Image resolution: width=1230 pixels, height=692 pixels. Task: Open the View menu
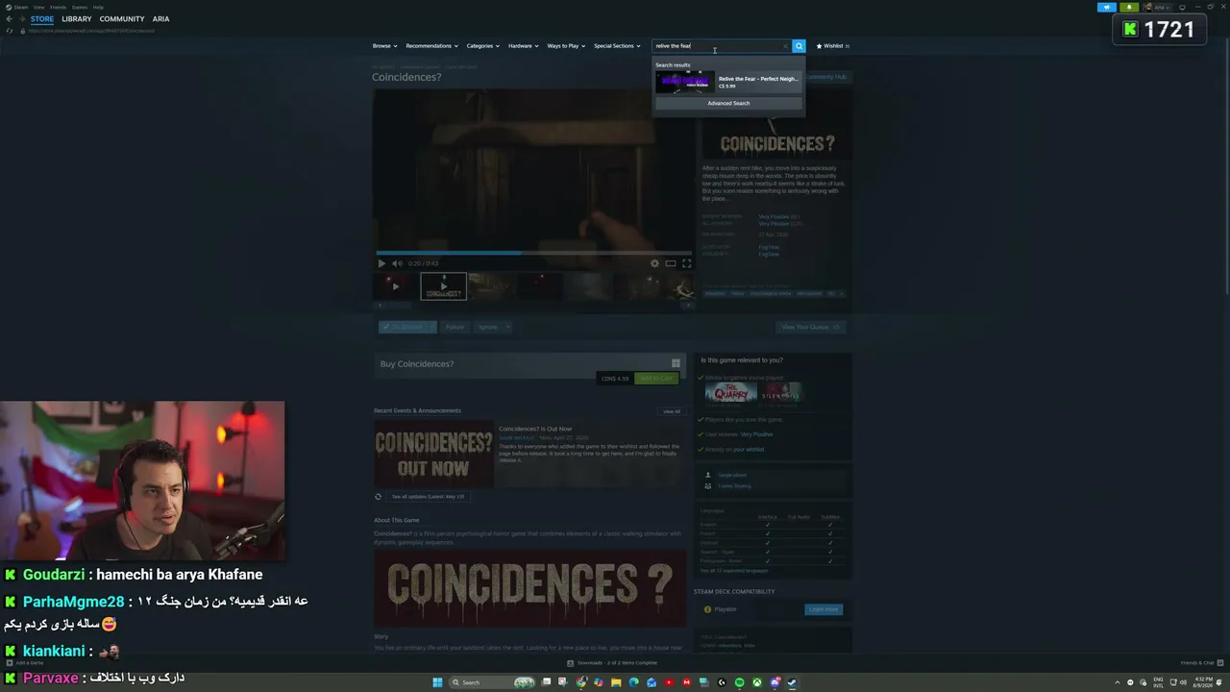point(38,7)
